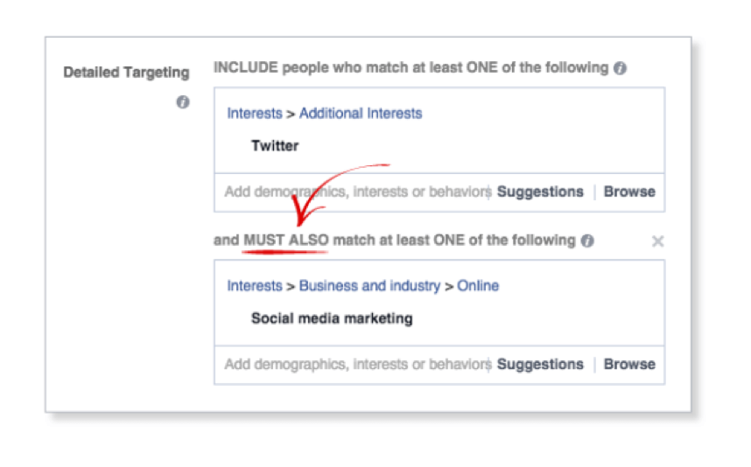Click info icon beside MUST ALSO heading

(x=587, y=240)
